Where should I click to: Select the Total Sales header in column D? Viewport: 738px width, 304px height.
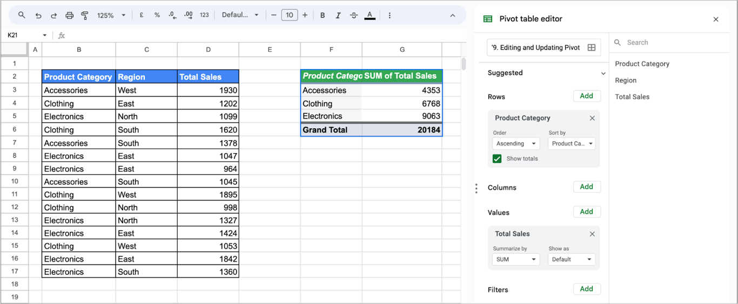tap(208, 77)
